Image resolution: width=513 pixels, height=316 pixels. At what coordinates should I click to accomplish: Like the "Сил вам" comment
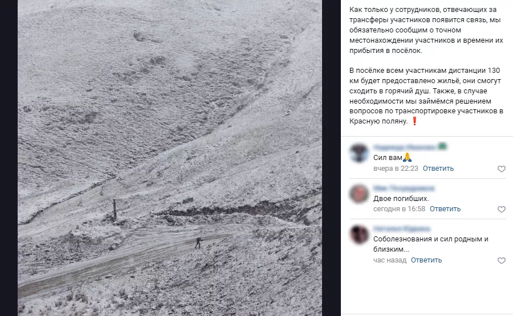pos(501,169)
